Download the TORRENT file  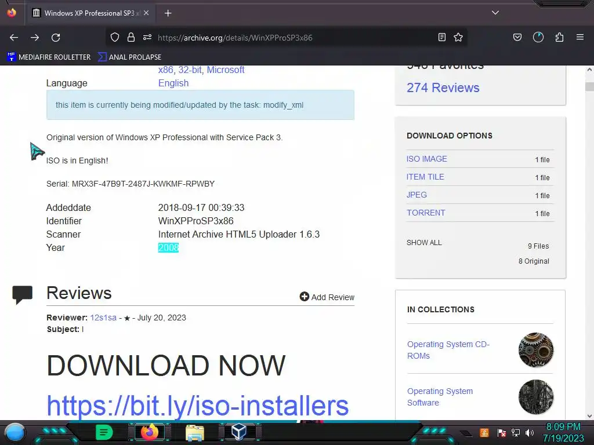pos(426,213)
